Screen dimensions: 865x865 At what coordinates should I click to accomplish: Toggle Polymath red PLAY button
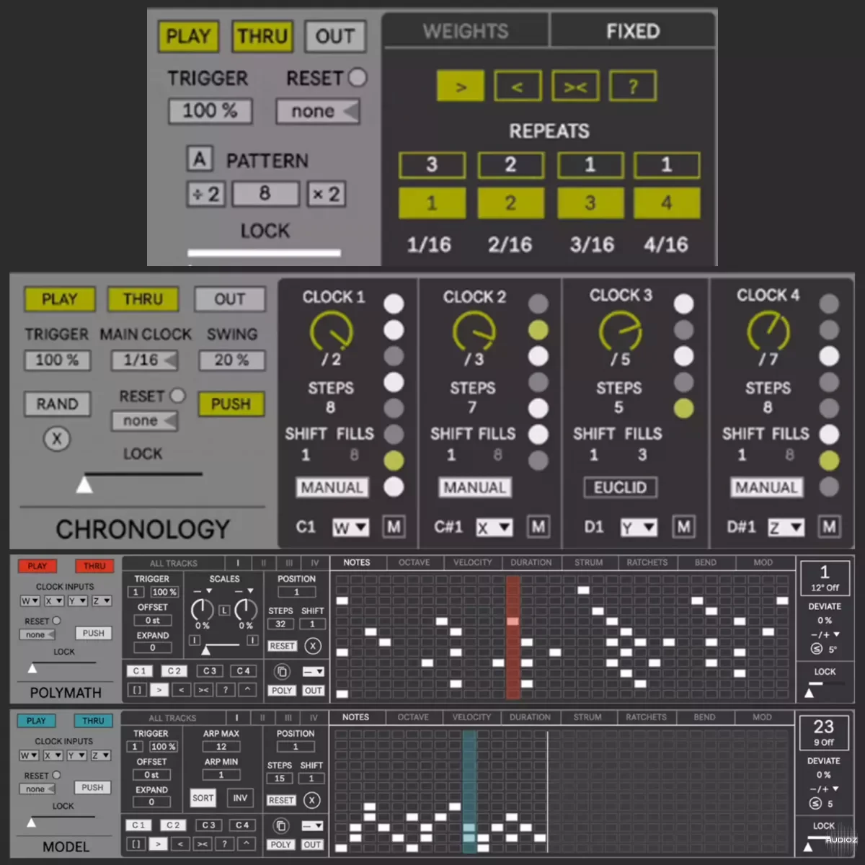pyautogui.click(x=37, y=566)
